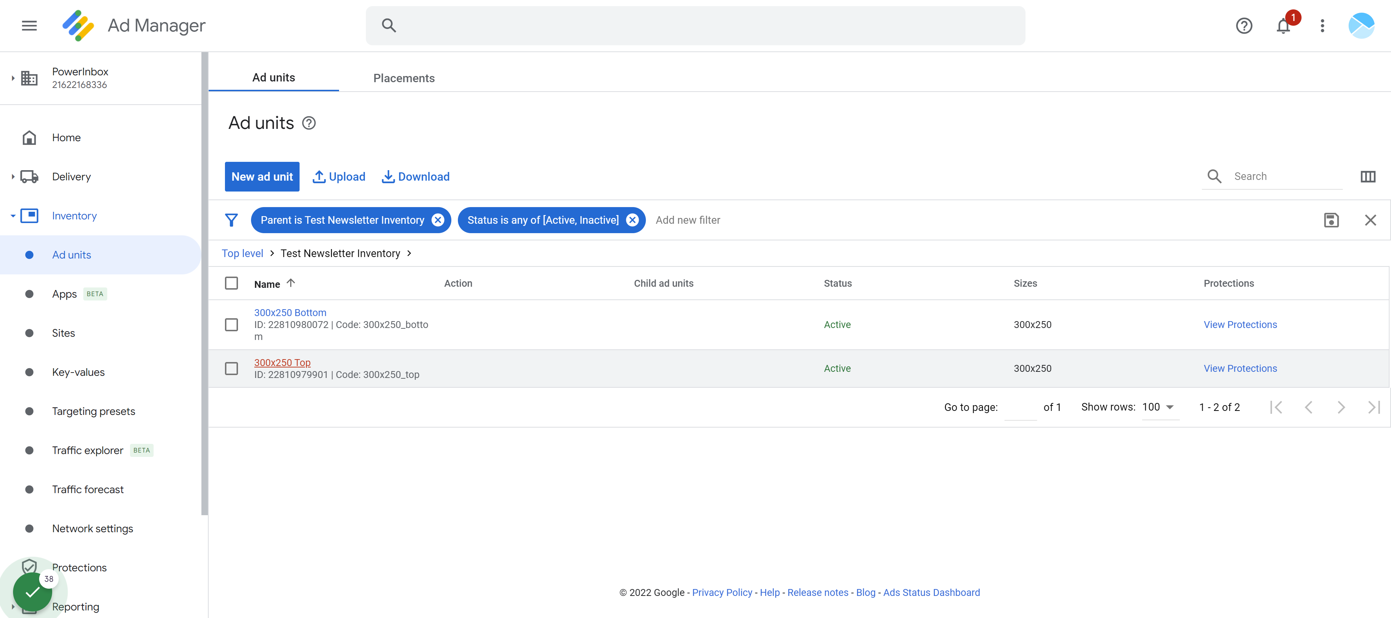1391x618 pixels.
Task: Open the column chooser icon
Action: (1368, 177)
